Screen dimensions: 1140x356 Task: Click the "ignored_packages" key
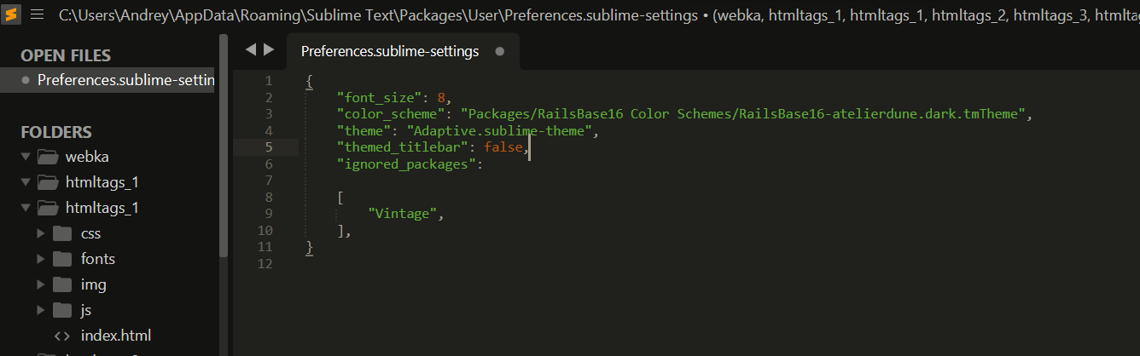pos(406,164)
